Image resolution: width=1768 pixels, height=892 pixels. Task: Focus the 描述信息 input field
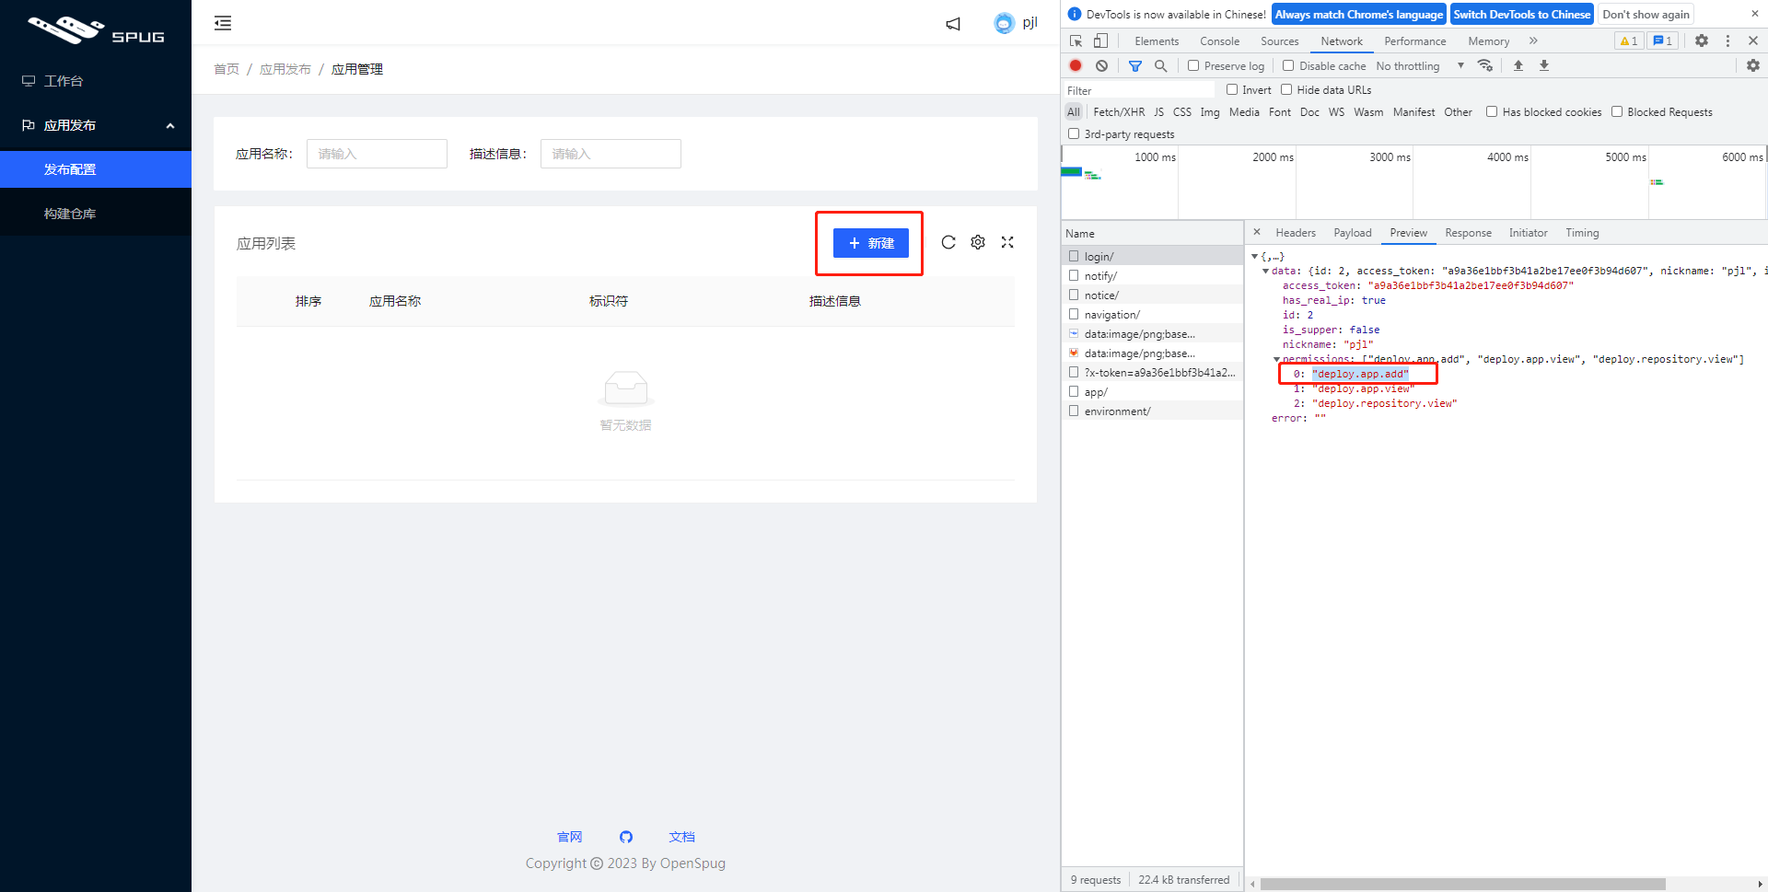[x=611, y=154]
